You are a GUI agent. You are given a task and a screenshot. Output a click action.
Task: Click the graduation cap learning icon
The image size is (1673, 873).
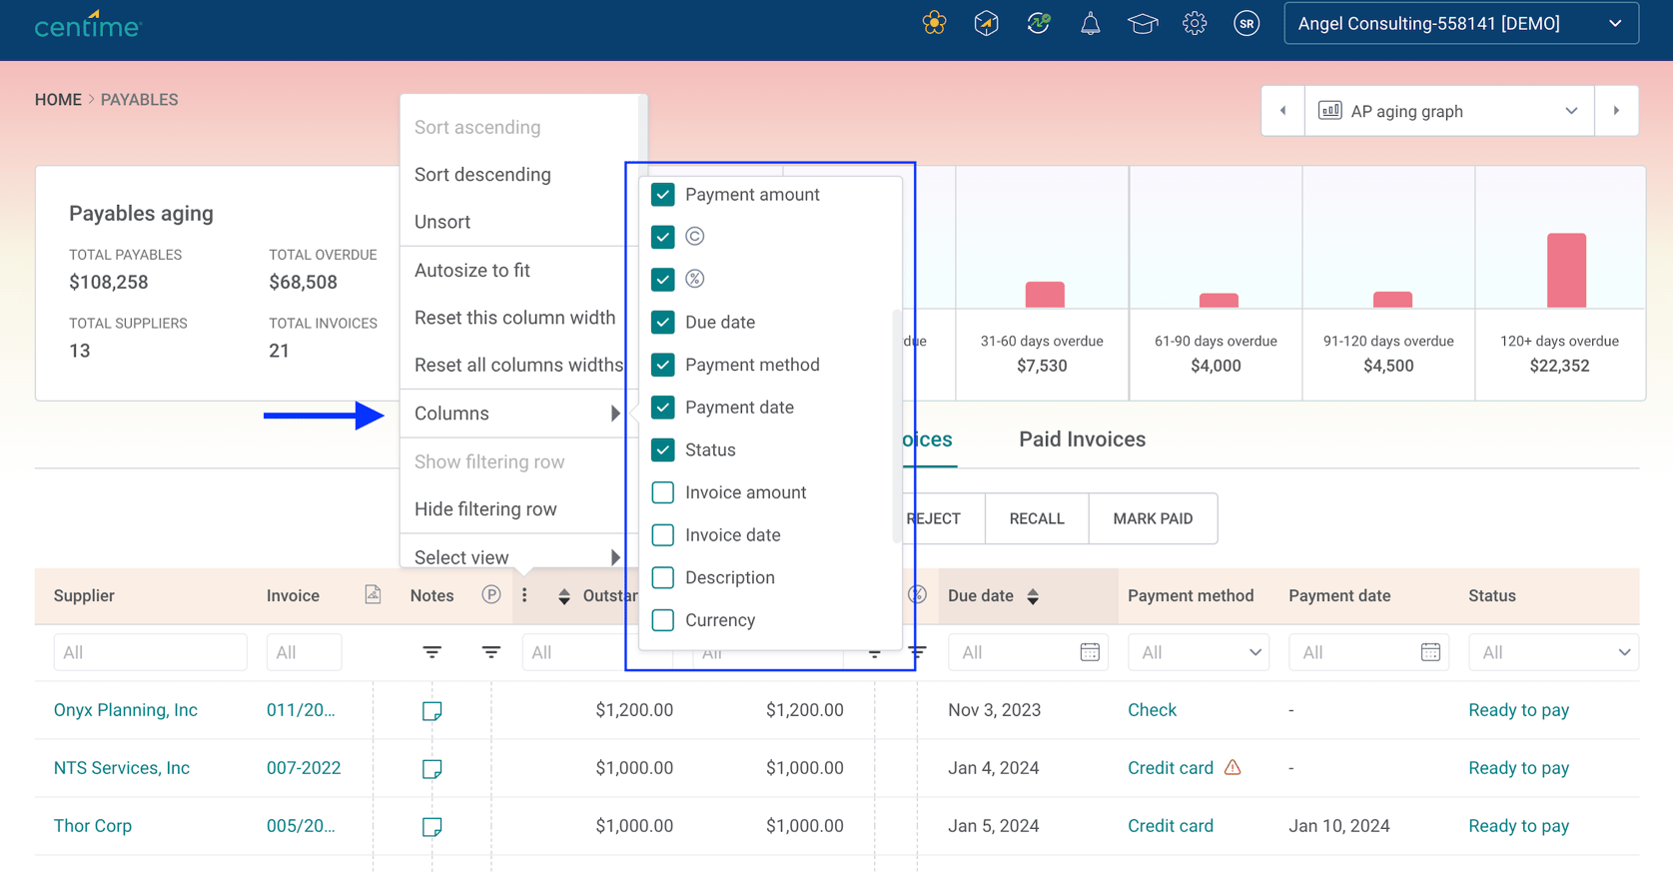click(1143, 24)
